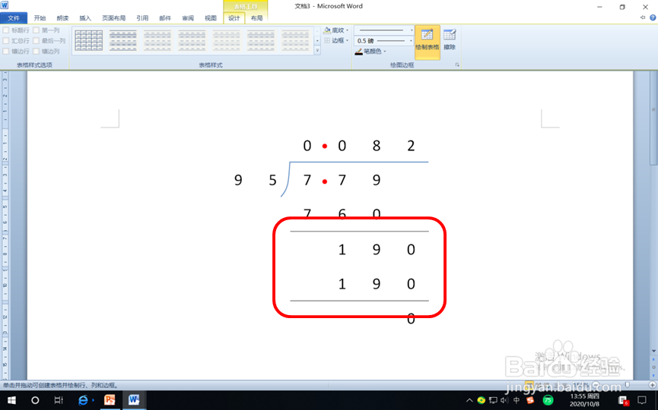Toggle the 中 input method indicator
The image size is (658, 410).
click(517, 400)
